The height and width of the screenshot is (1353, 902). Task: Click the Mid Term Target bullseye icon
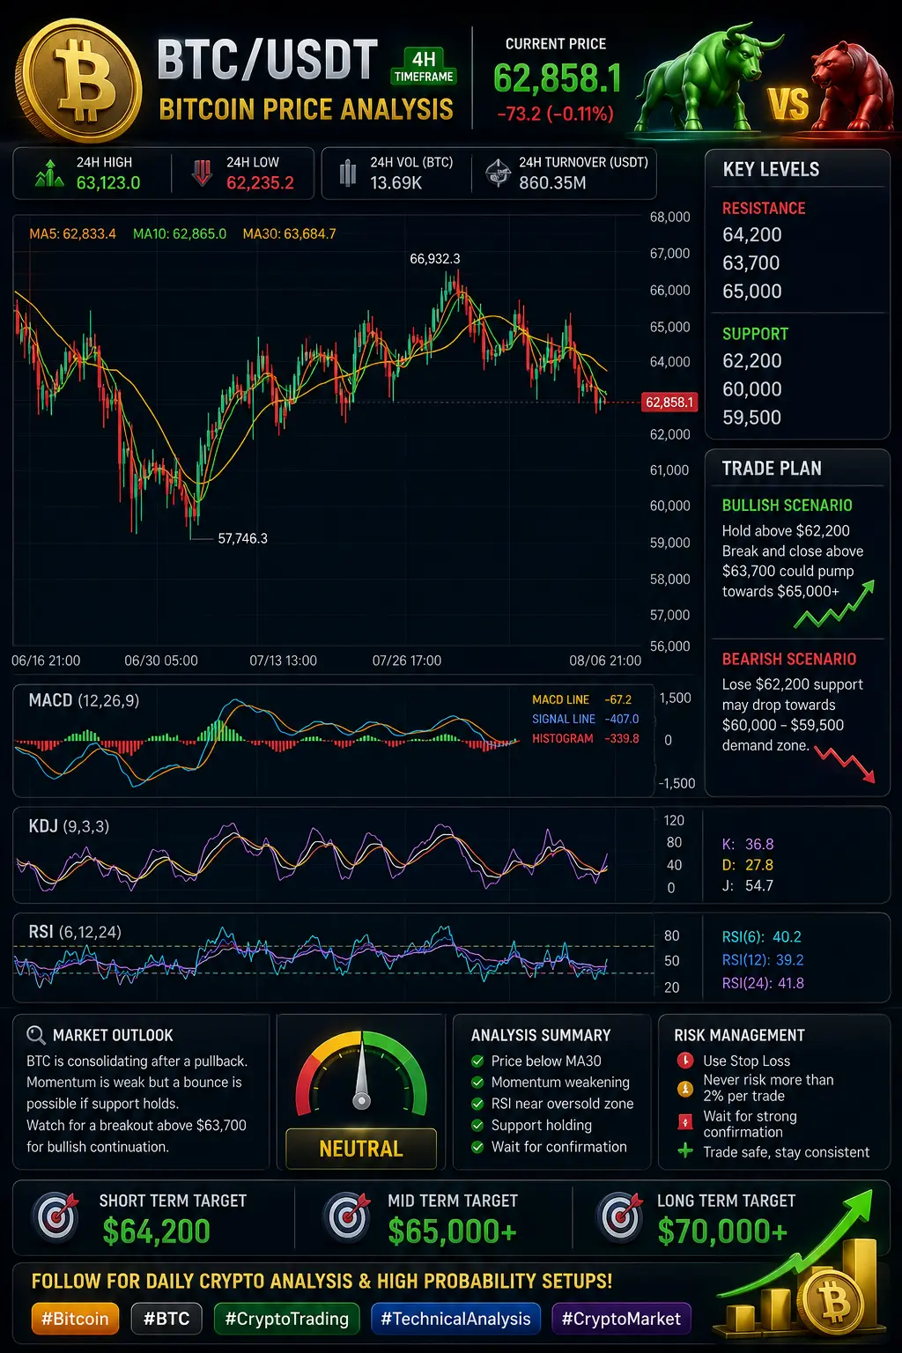coord(348,1216)
